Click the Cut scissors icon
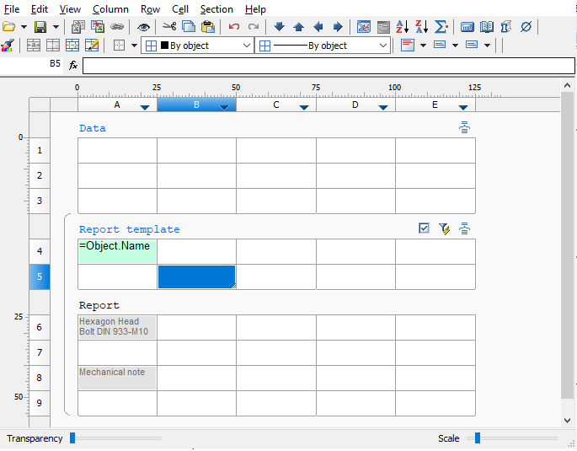577x451 pixels. click(x=170, y=27)
